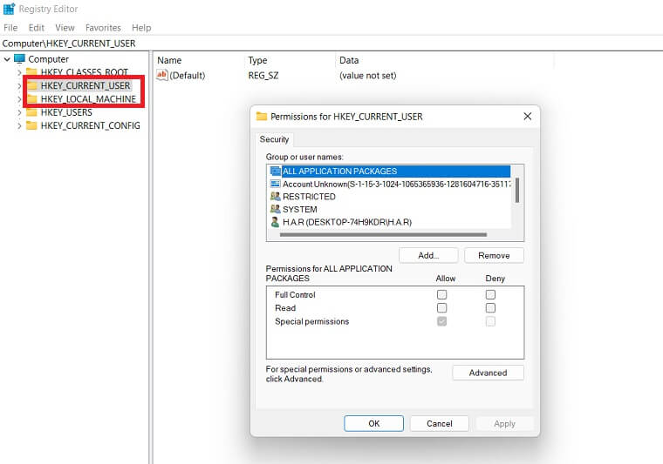The width and height of the screenshot is (663, 464).
Task: Expand the HKEY_LOCAL_MACHINE node
Action: [x=19, y=99]
